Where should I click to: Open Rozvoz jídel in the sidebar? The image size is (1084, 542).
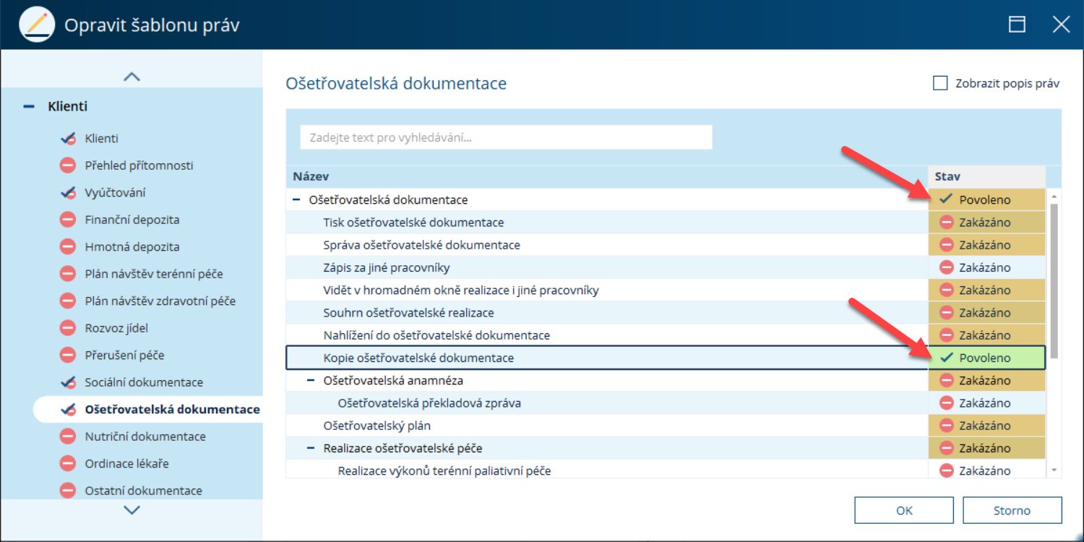[x=116, y=328]
